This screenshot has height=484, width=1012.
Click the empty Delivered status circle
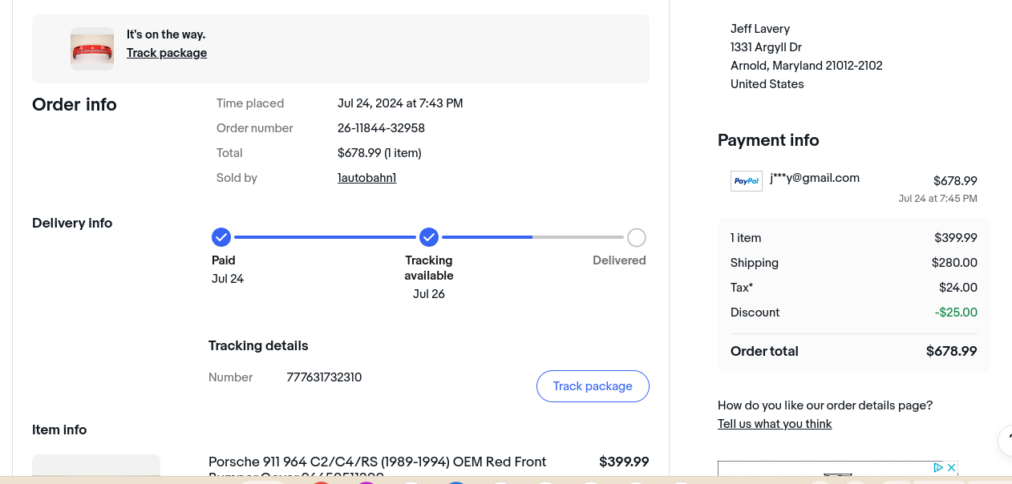pyautogui.click(x=636, y=237)
